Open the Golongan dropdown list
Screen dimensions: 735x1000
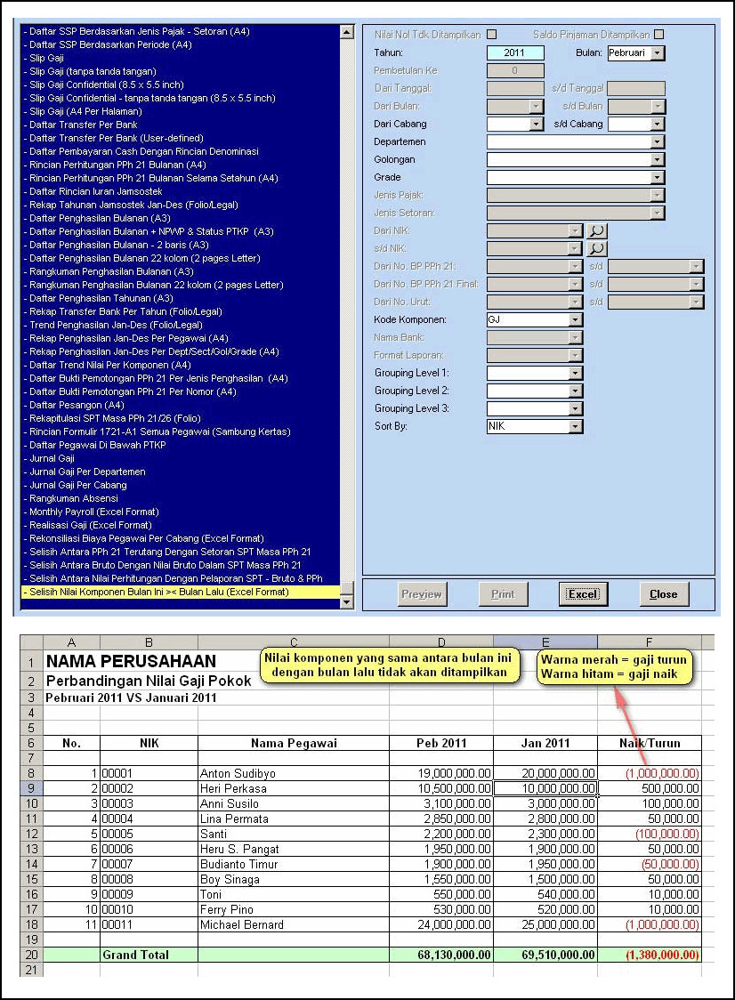(x=657, y=160)
